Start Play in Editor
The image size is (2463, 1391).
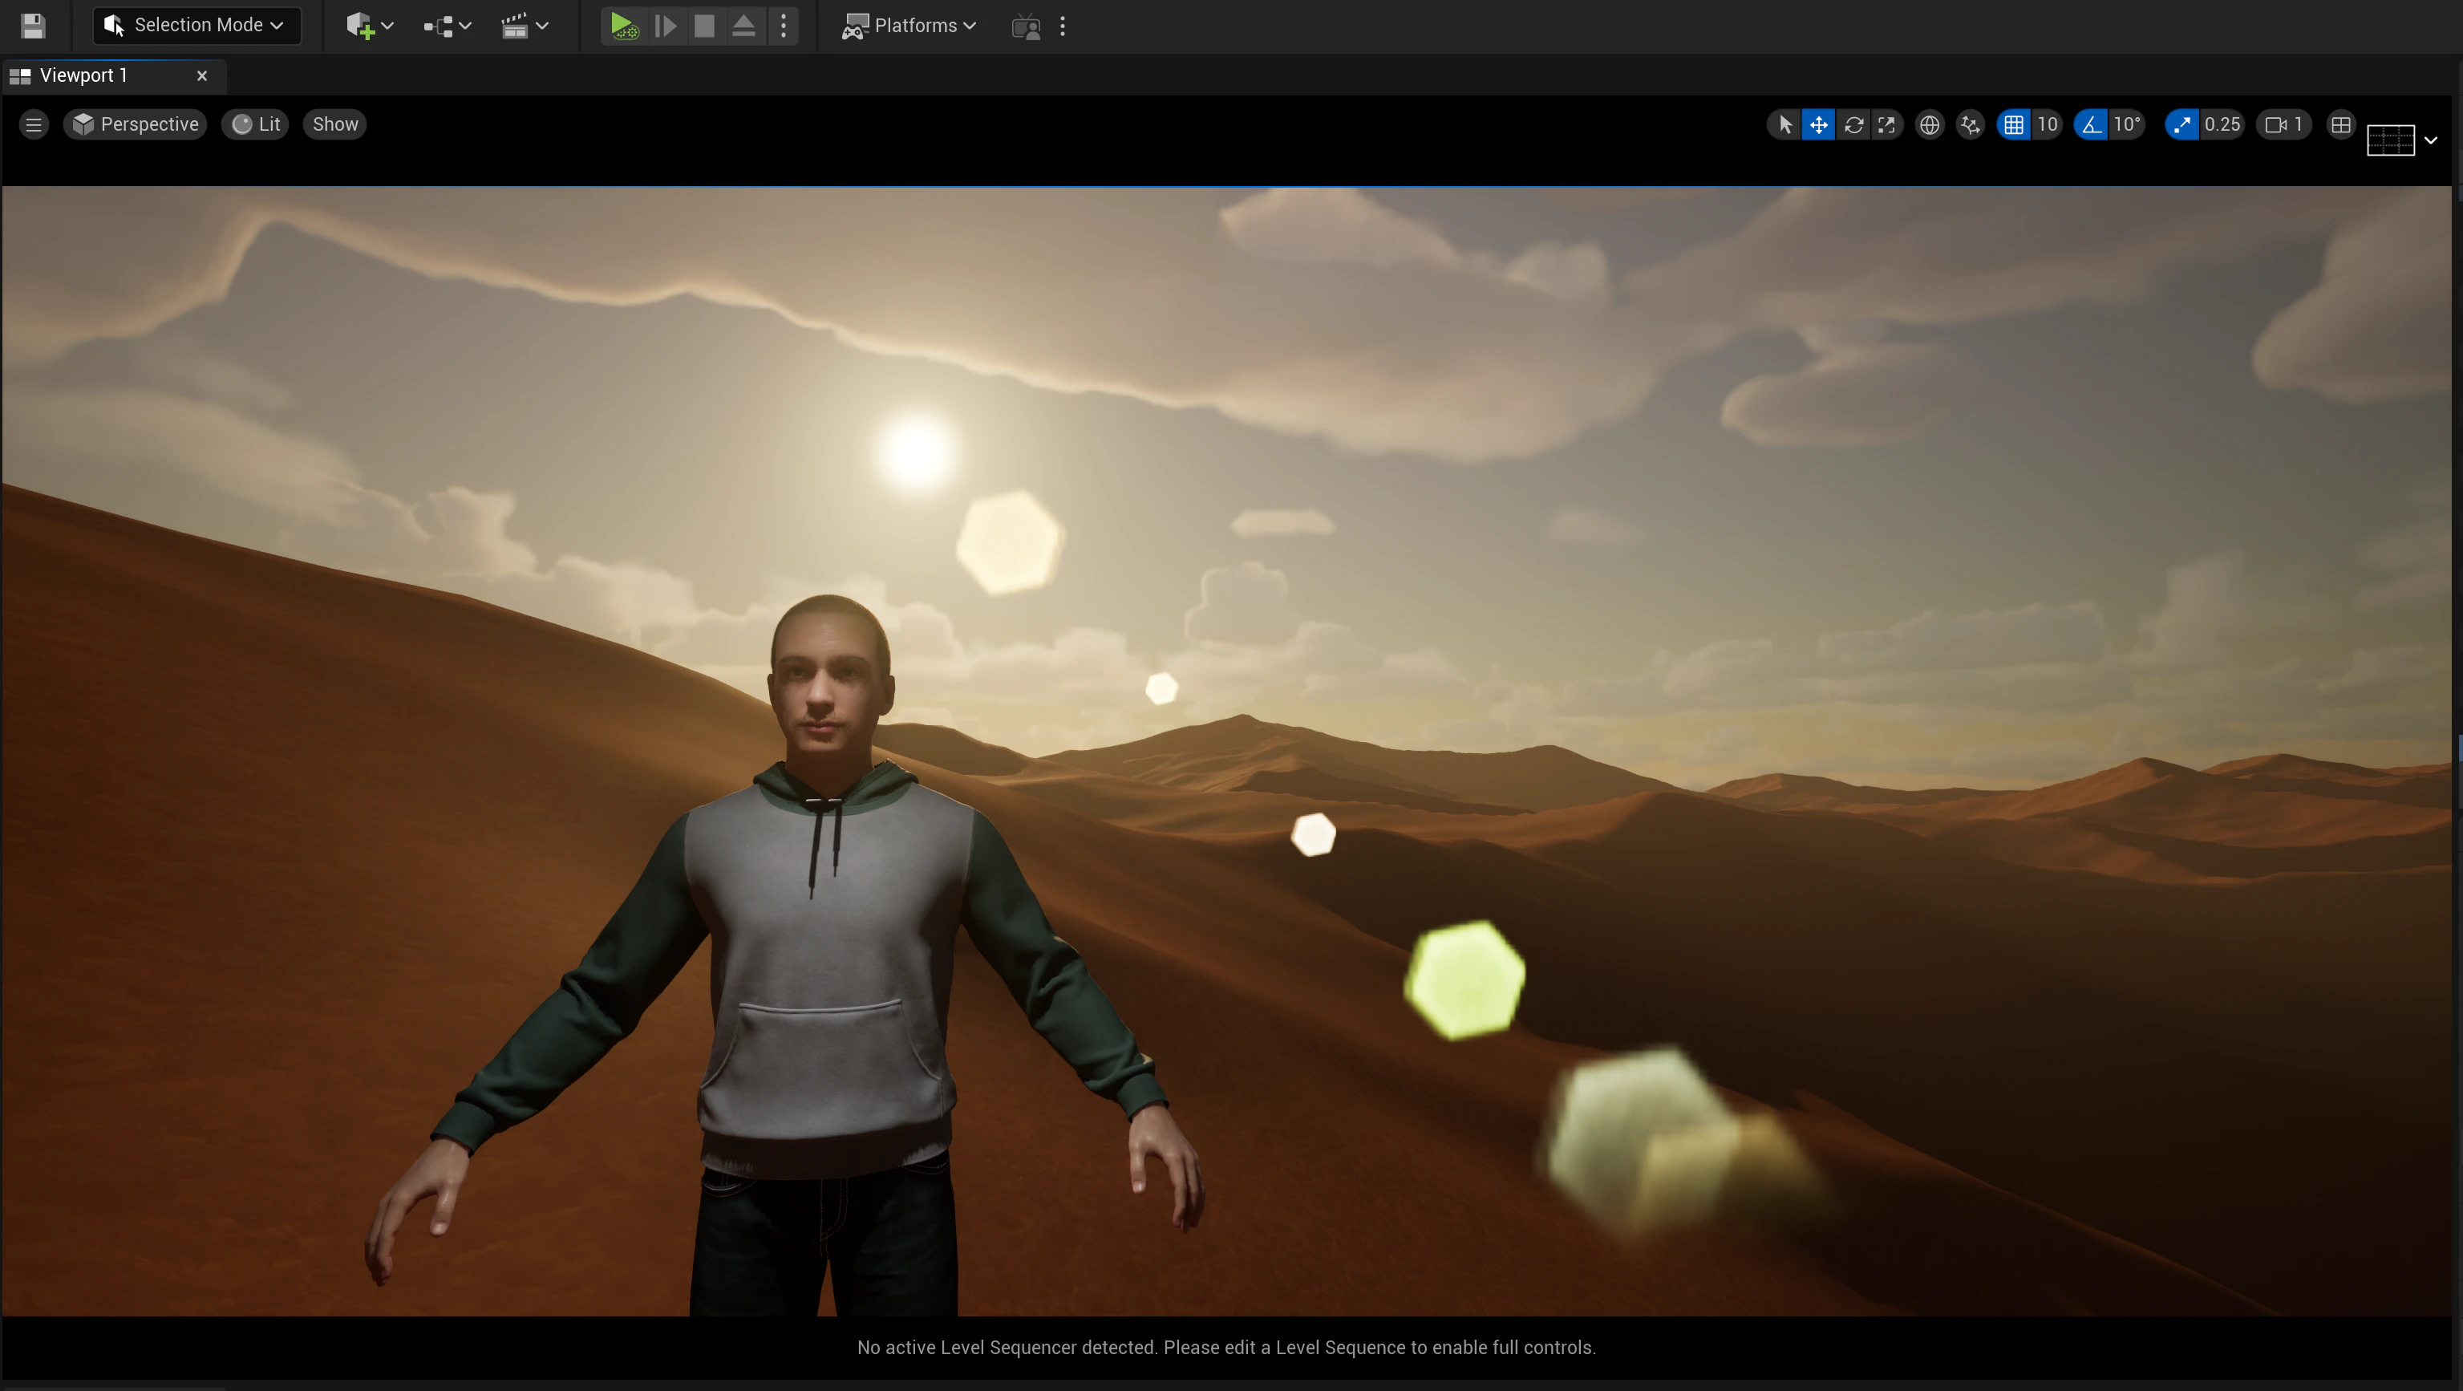click(x=622, y=26)
